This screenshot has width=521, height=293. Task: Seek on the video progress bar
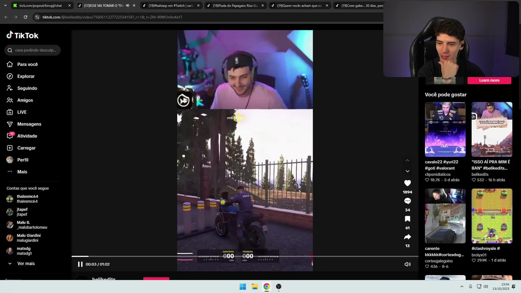click(x=245, y=256)
